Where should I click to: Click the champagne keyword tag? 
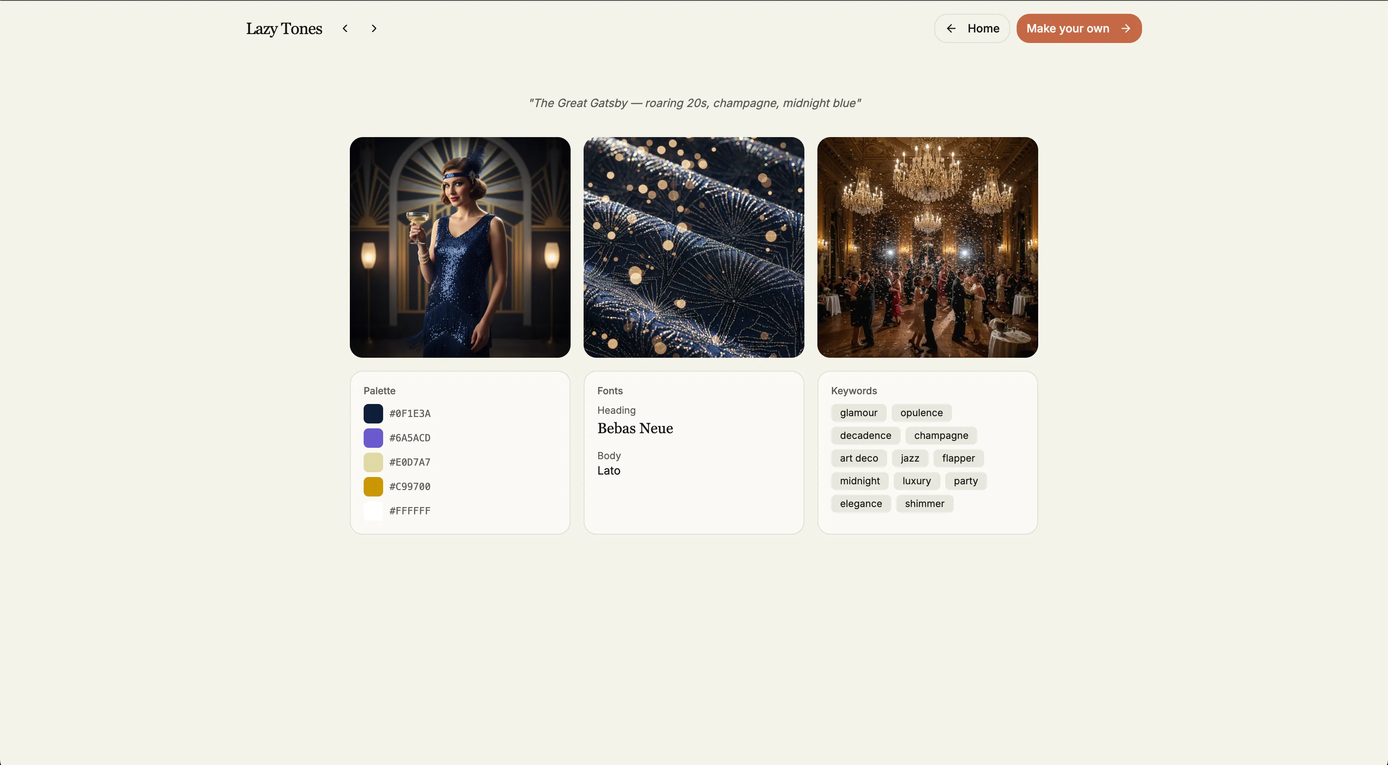click(941, 436)
